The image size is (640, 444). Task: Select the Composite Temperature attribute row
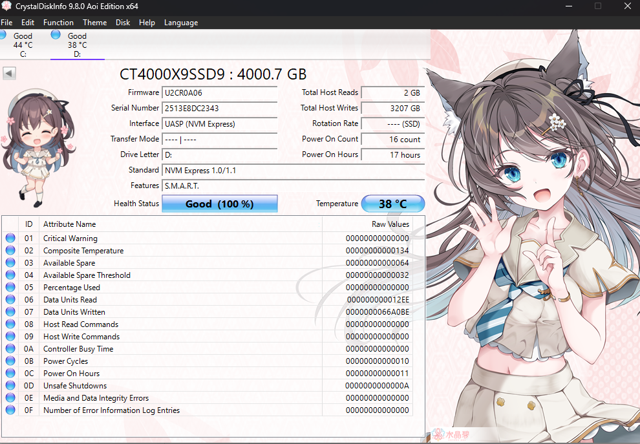[83, 250]
